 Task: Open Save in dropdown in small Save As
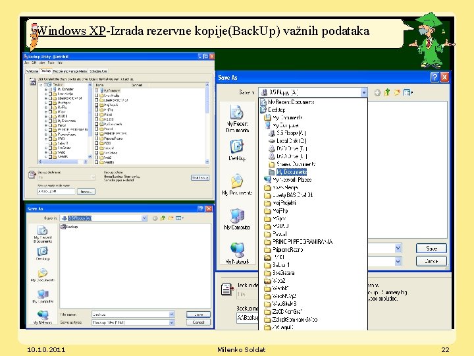click(144, 218)
